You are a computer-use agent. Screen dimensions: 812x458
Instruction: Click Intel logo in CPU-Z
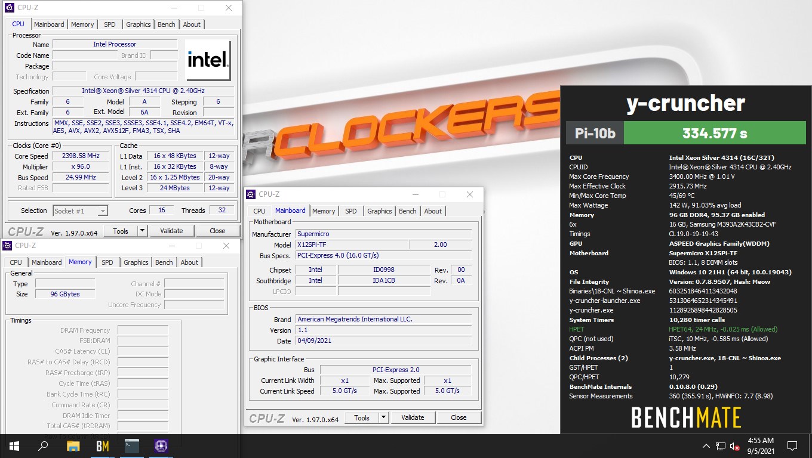tap(208, 60)
